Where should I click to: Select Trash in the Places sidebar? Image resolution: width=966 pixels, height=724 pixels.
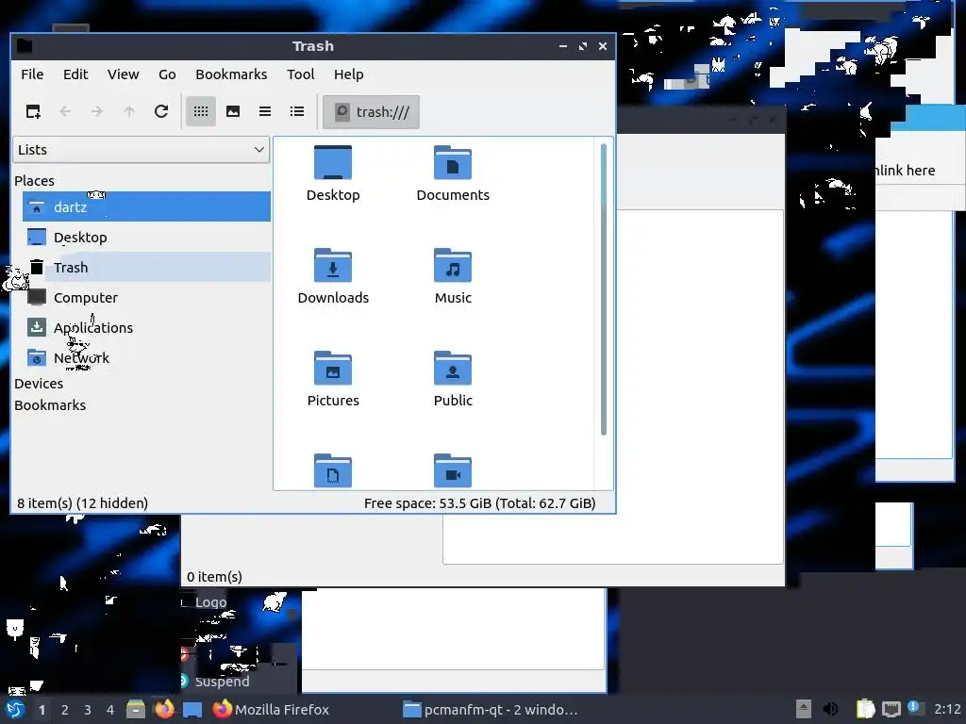pos(146,267)
